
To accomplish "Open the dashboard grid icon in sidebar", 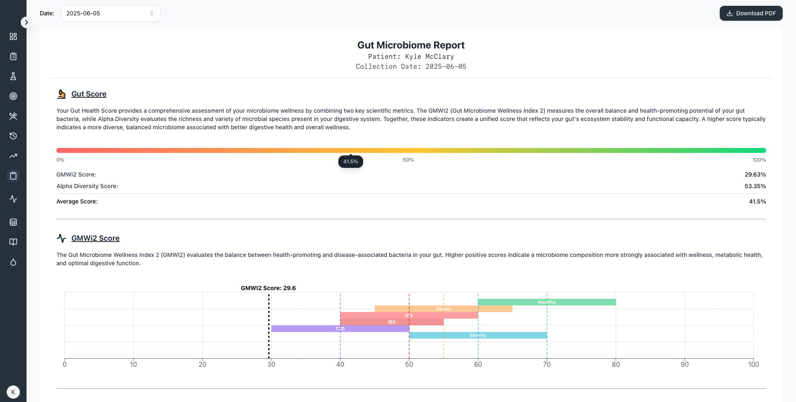I will pyautogui.click(x=13, y=36).
